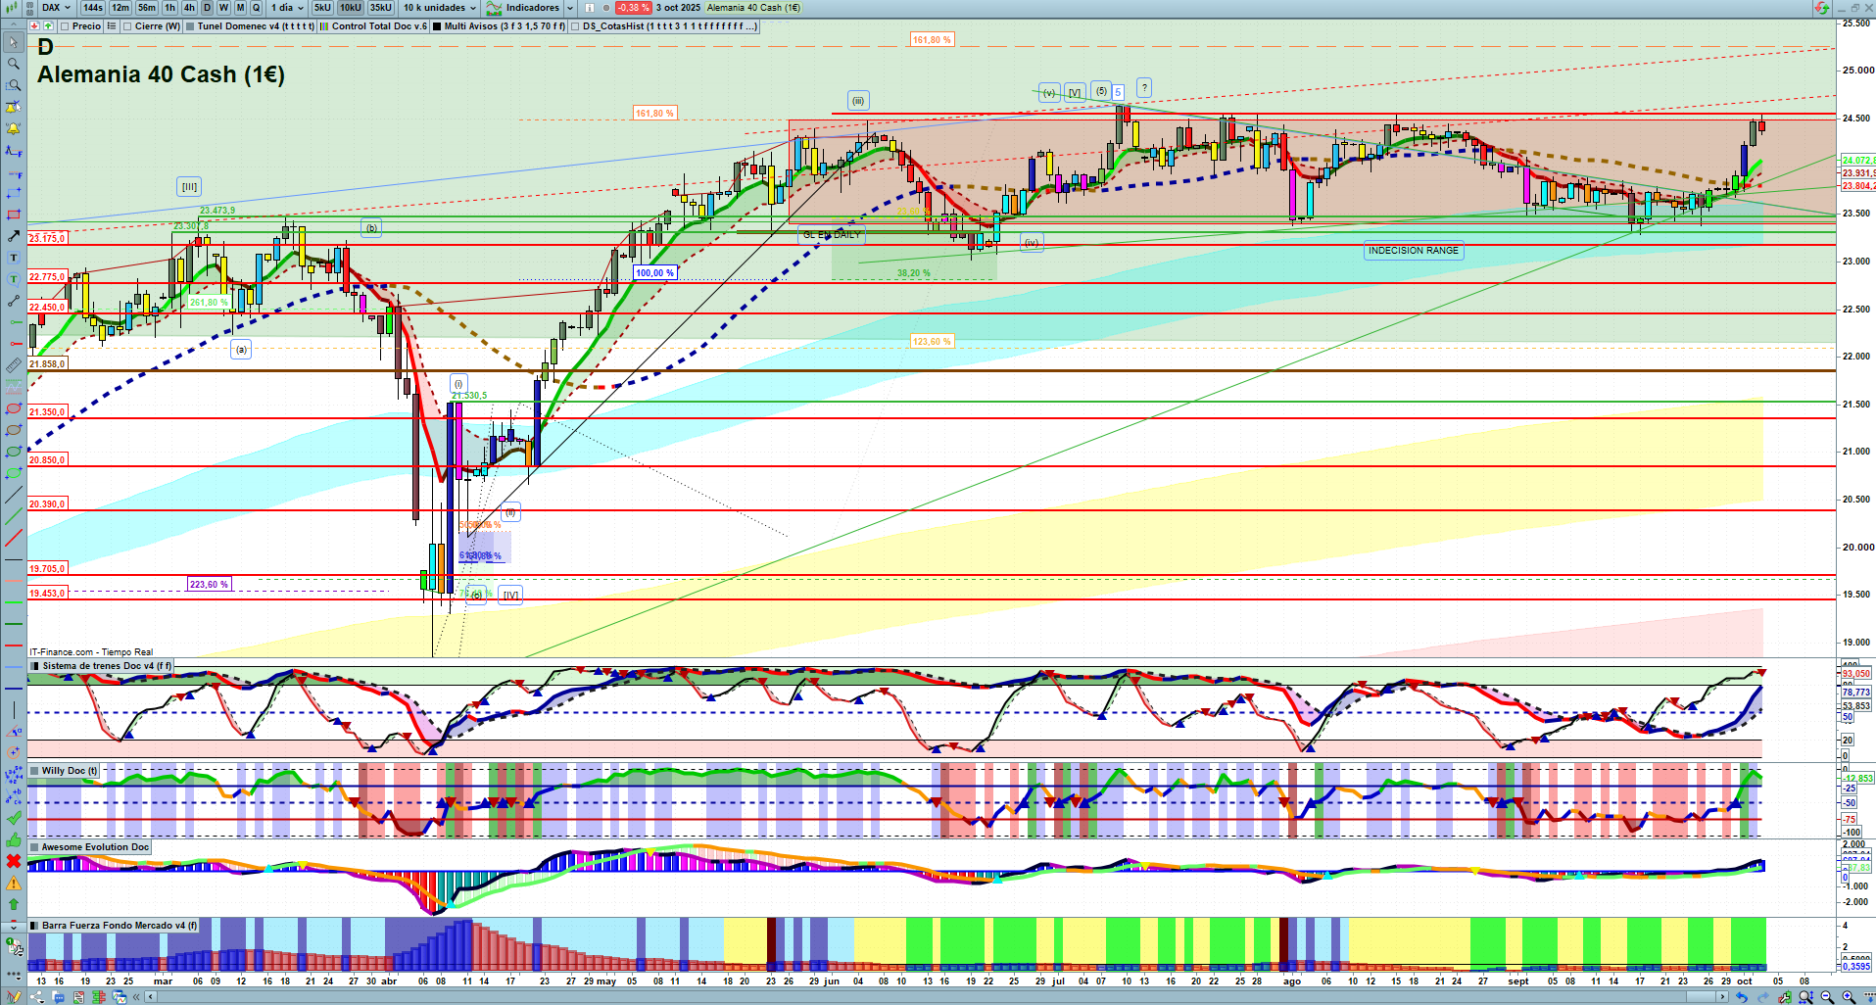Select the T text annotation tool

tap(13, 258)
